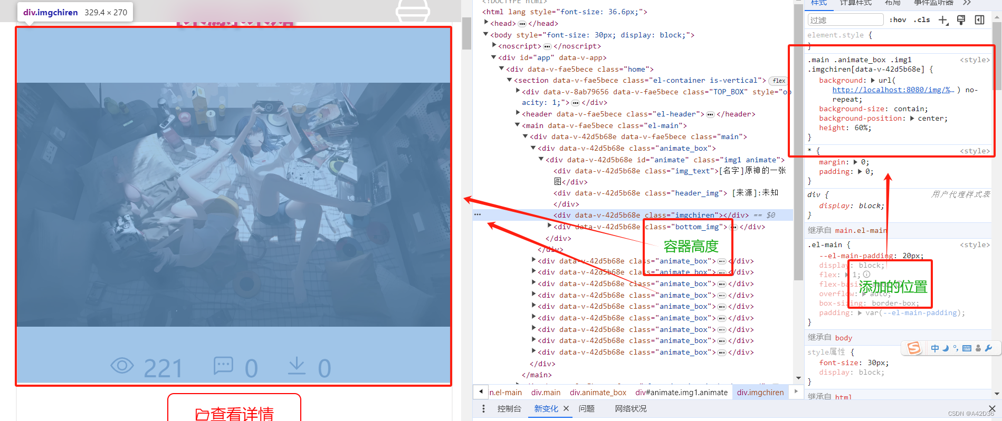Expand the noscript element node
The width and height of the screenshot is (1002, 421).
point(494,45)
